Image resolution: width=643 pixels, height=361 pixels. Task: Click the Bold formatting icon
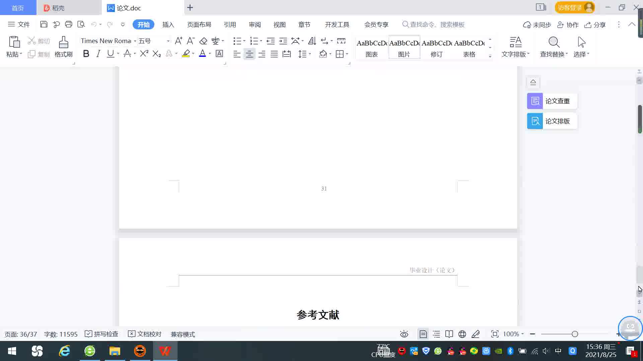(x=86, y=54)
